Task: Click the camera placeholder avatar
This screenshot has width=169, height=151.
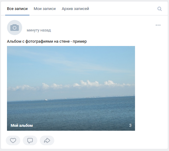Action: pyautogui.click(x=15, y=28)
